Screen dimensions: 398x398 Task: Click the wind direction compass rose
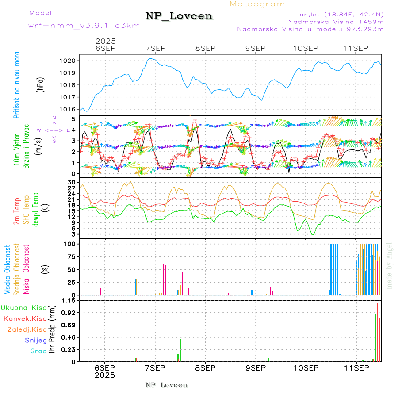coord(54,130)
